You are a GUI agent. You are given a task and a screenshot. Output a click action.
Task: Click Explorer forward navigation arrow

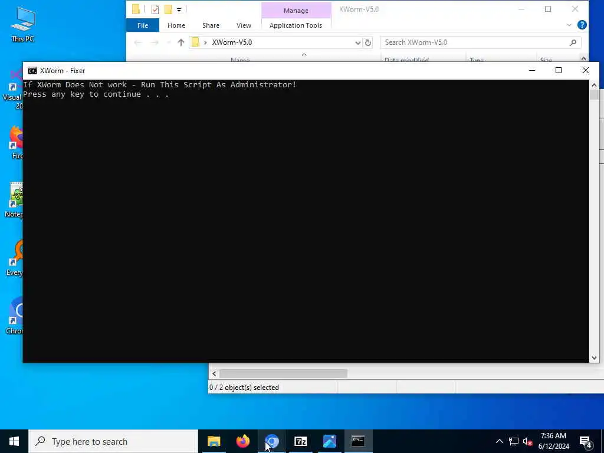[155, 42]
